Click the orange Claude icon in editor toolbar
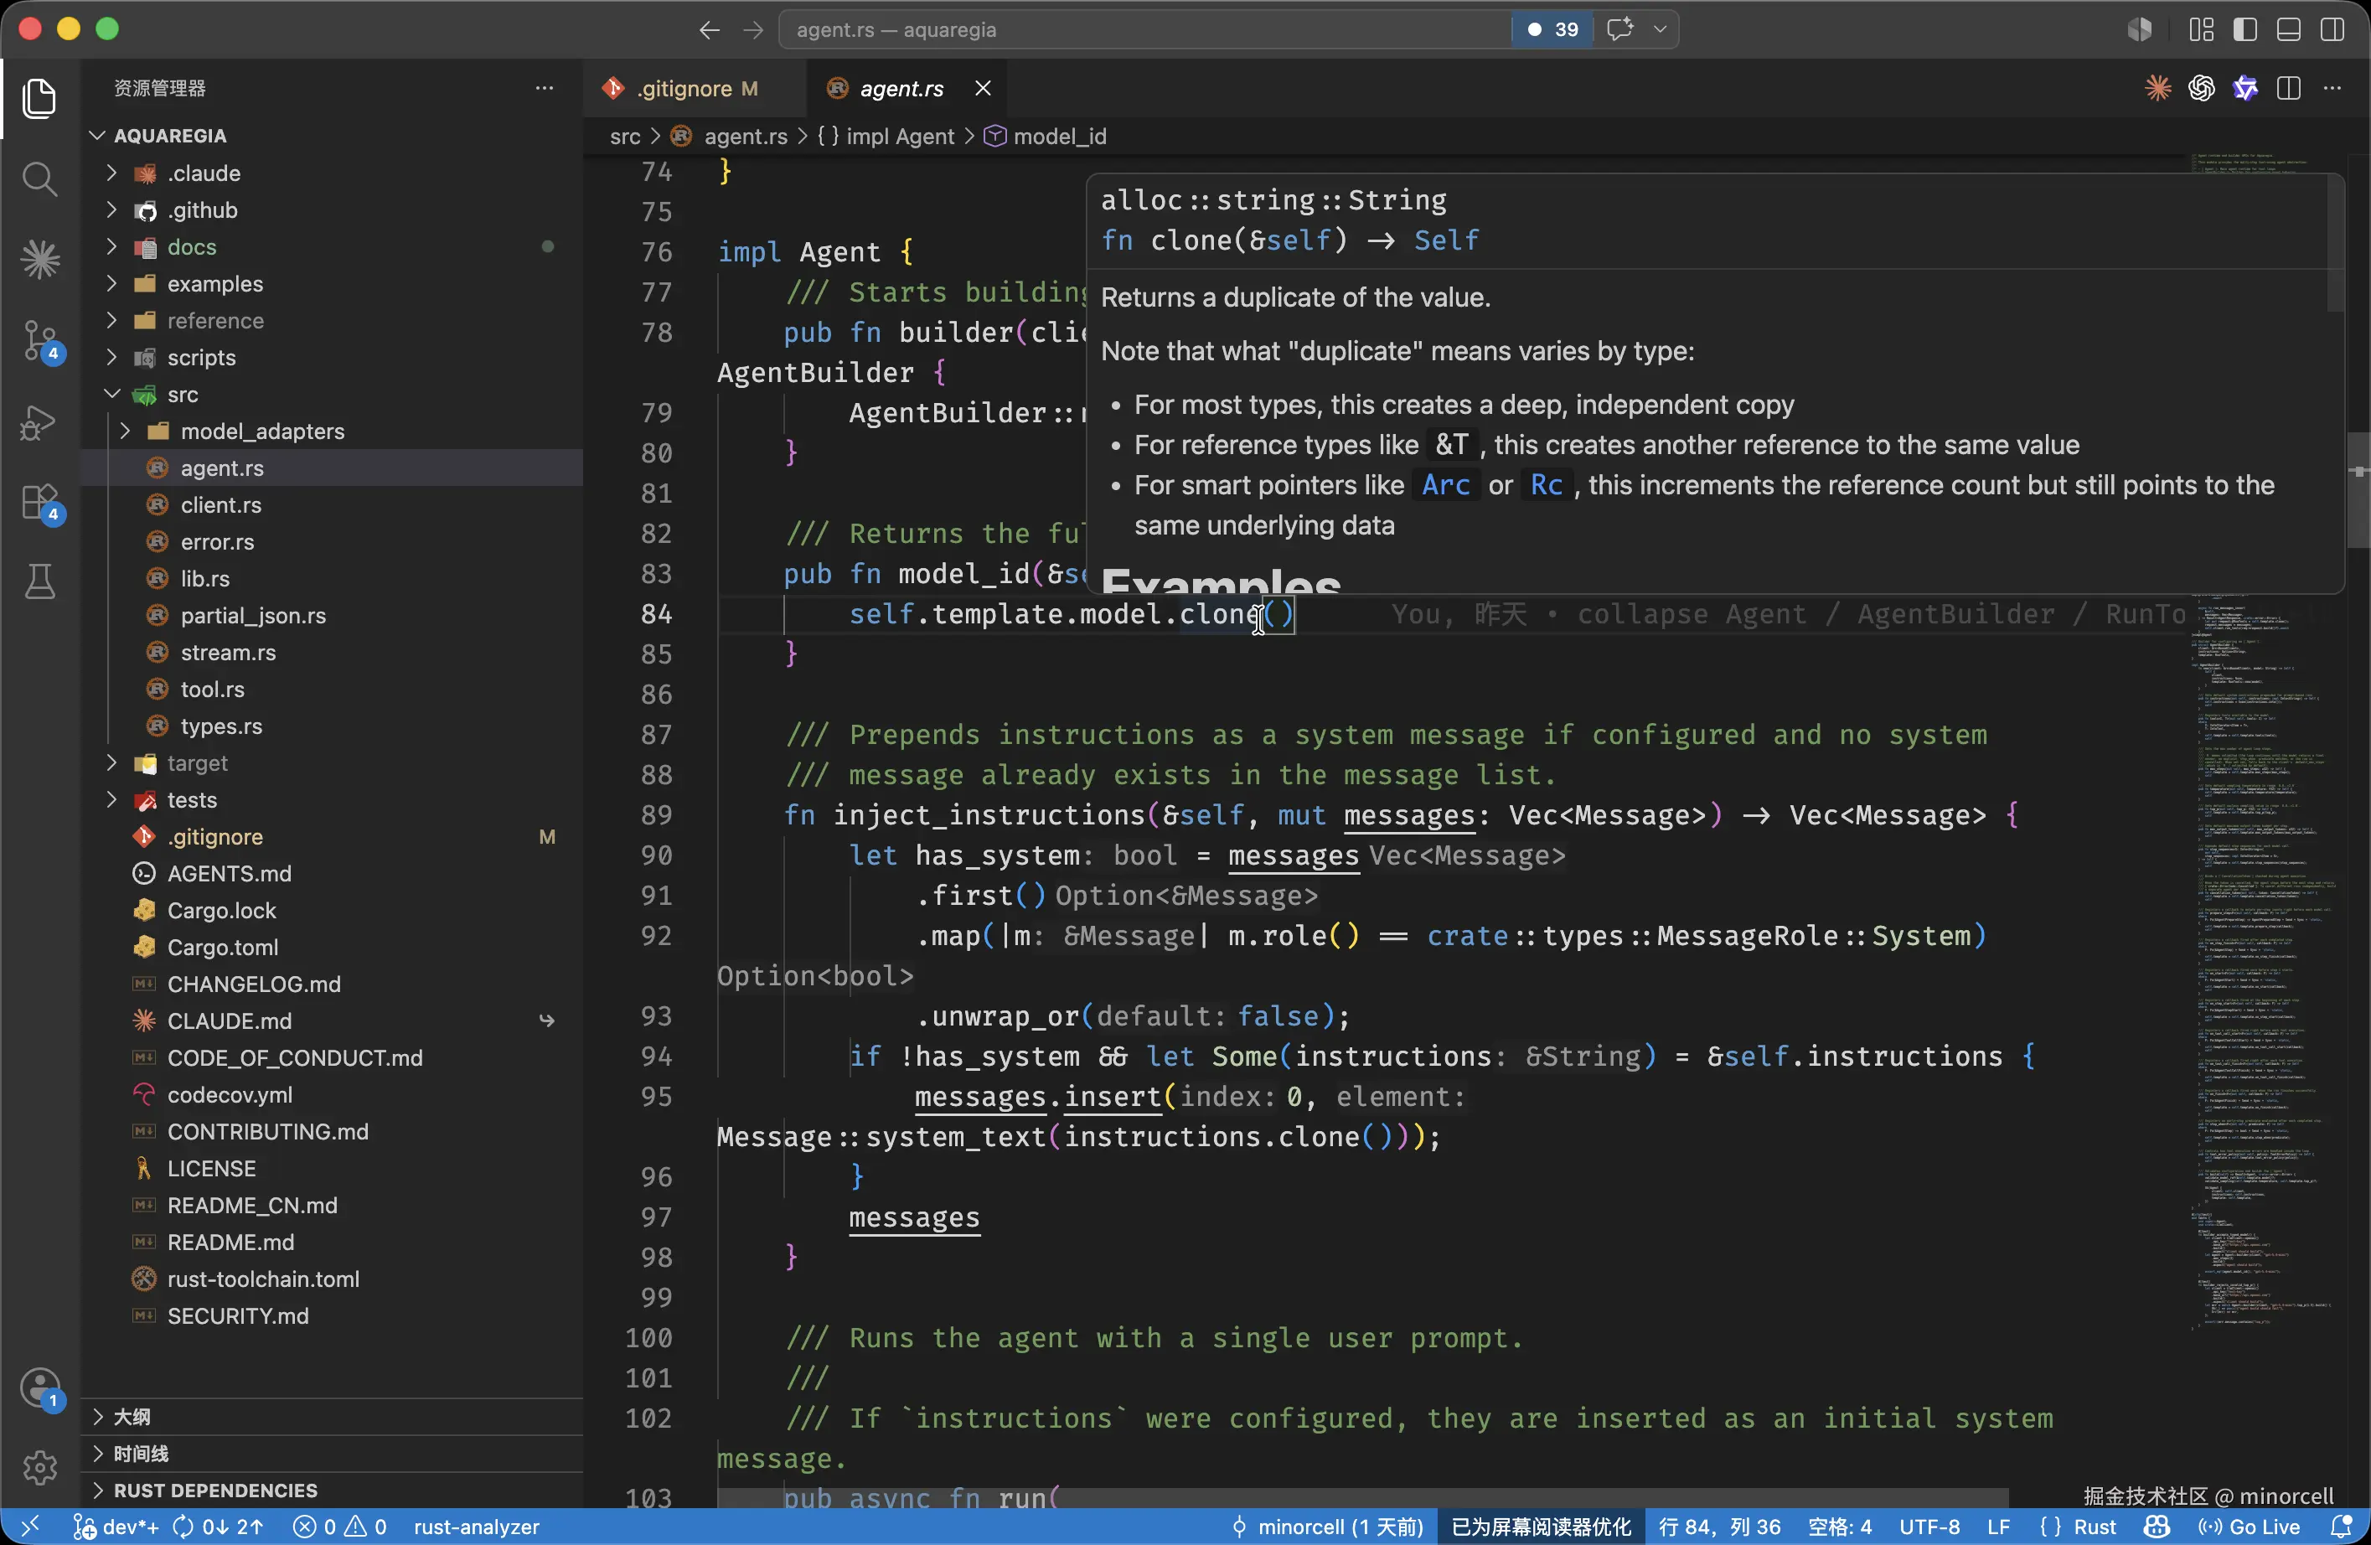The height and width of the screenshot is (1545, 2371). coord(2158,89)
